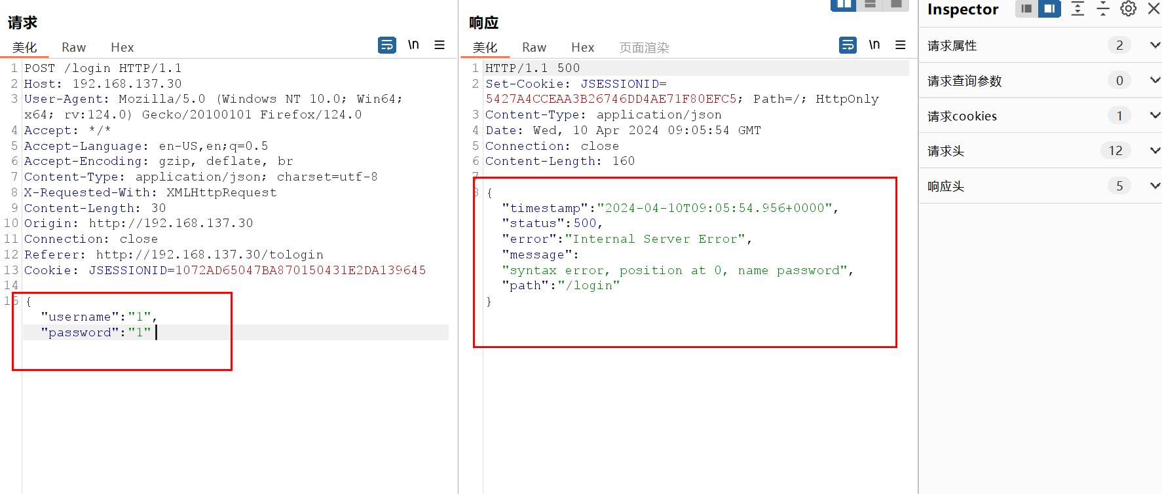Place cursor on POST /login request line
The width and height of the screenshot is (1162, 494).
pos(103,68)
